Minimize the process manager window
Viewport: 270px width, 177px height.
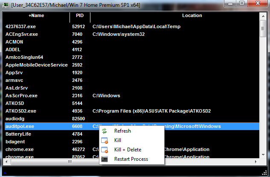tap(230, 3)
